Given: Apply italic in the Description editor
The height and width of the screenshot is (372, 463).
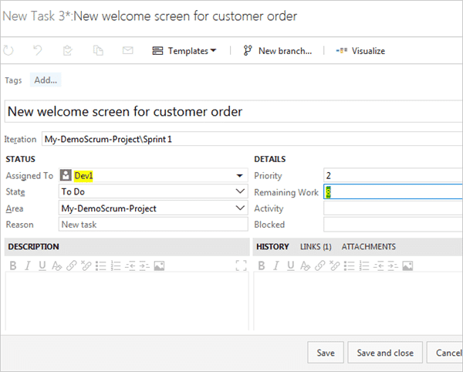Looking at the screenshot, I should coord(27,265).
